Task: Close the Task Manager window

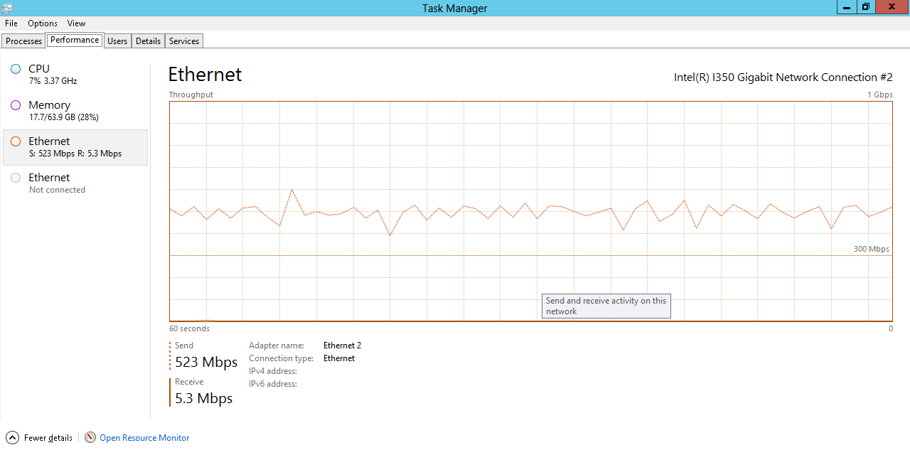Action: coord(891,7)
